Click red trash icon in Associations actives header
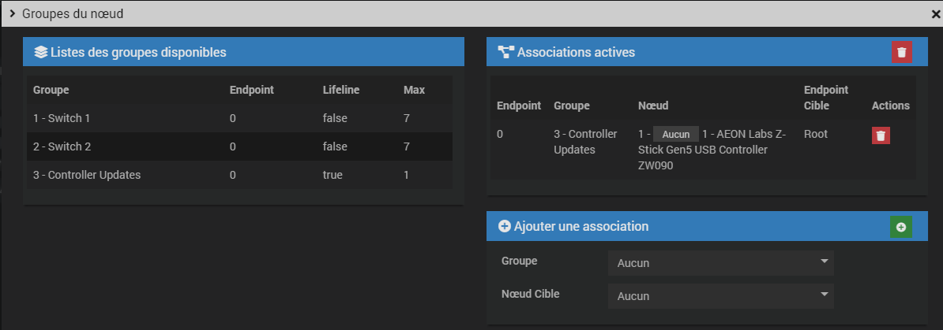943x330 pixels. [x=901, y=52]
